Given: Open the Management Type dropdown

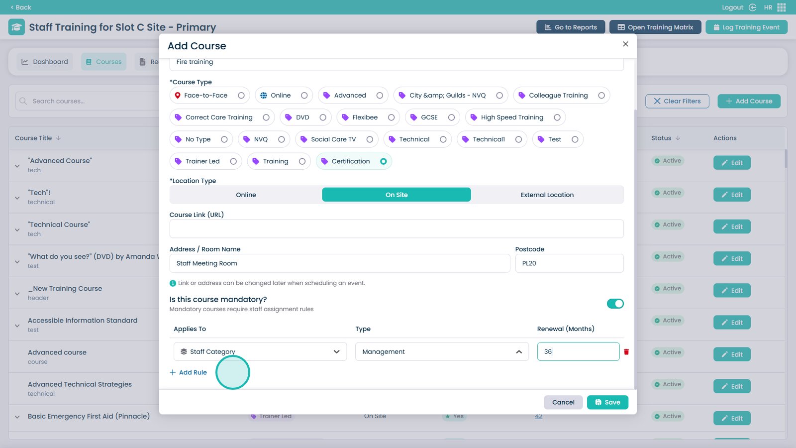Looking at the screenshot, I should click(x=442, y=351).
